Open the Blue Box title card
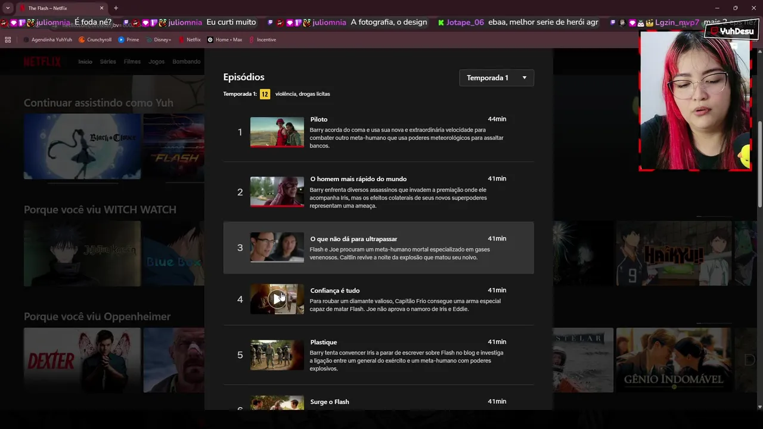763x429 pixels. pos(173,253)
